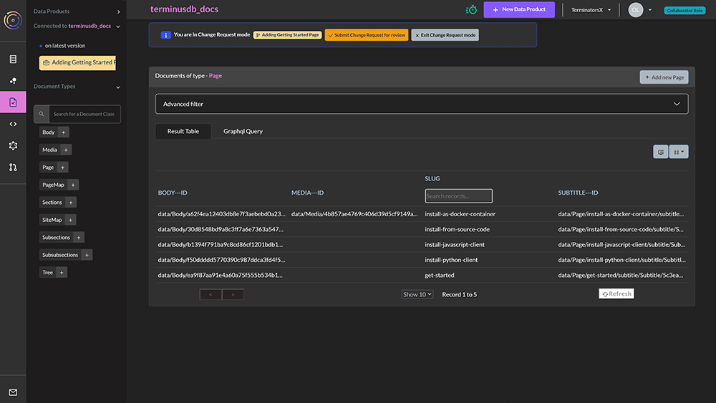Open the data products list sidebar icon

(13, 59)
